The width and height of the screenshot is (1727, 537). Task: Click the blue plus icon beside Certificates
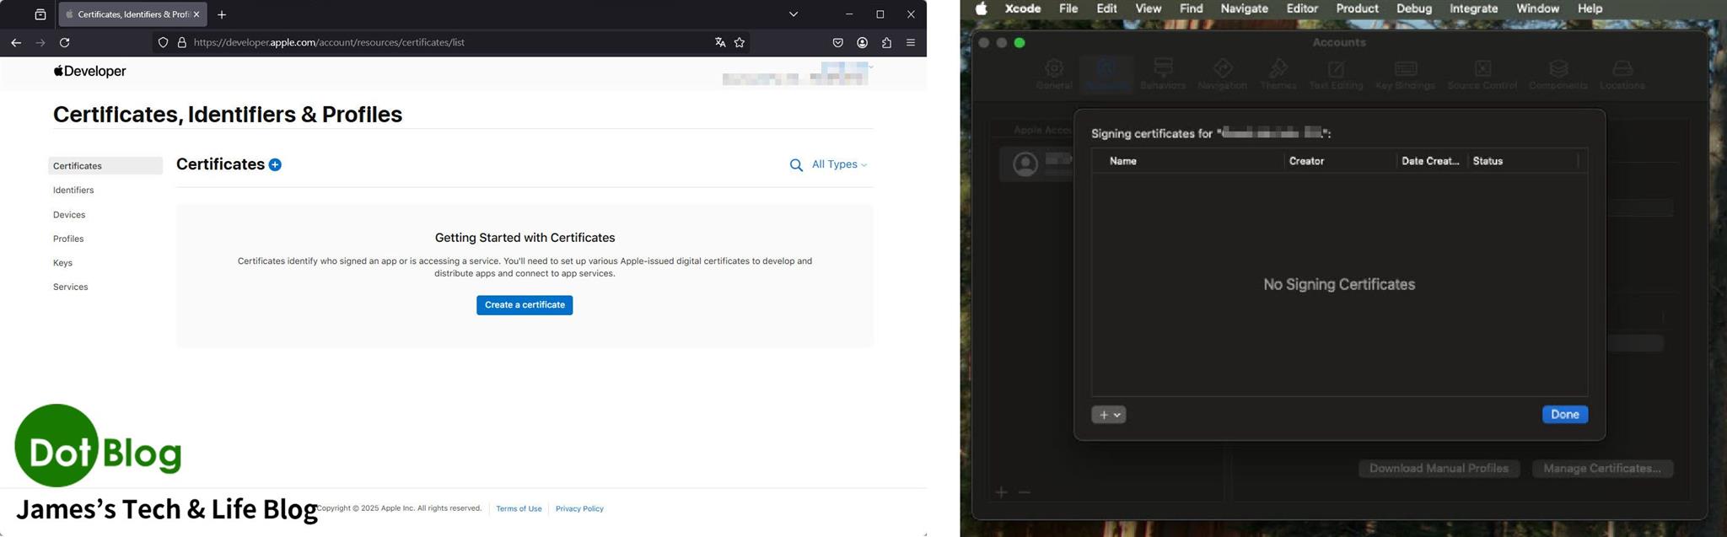[275, 164]
